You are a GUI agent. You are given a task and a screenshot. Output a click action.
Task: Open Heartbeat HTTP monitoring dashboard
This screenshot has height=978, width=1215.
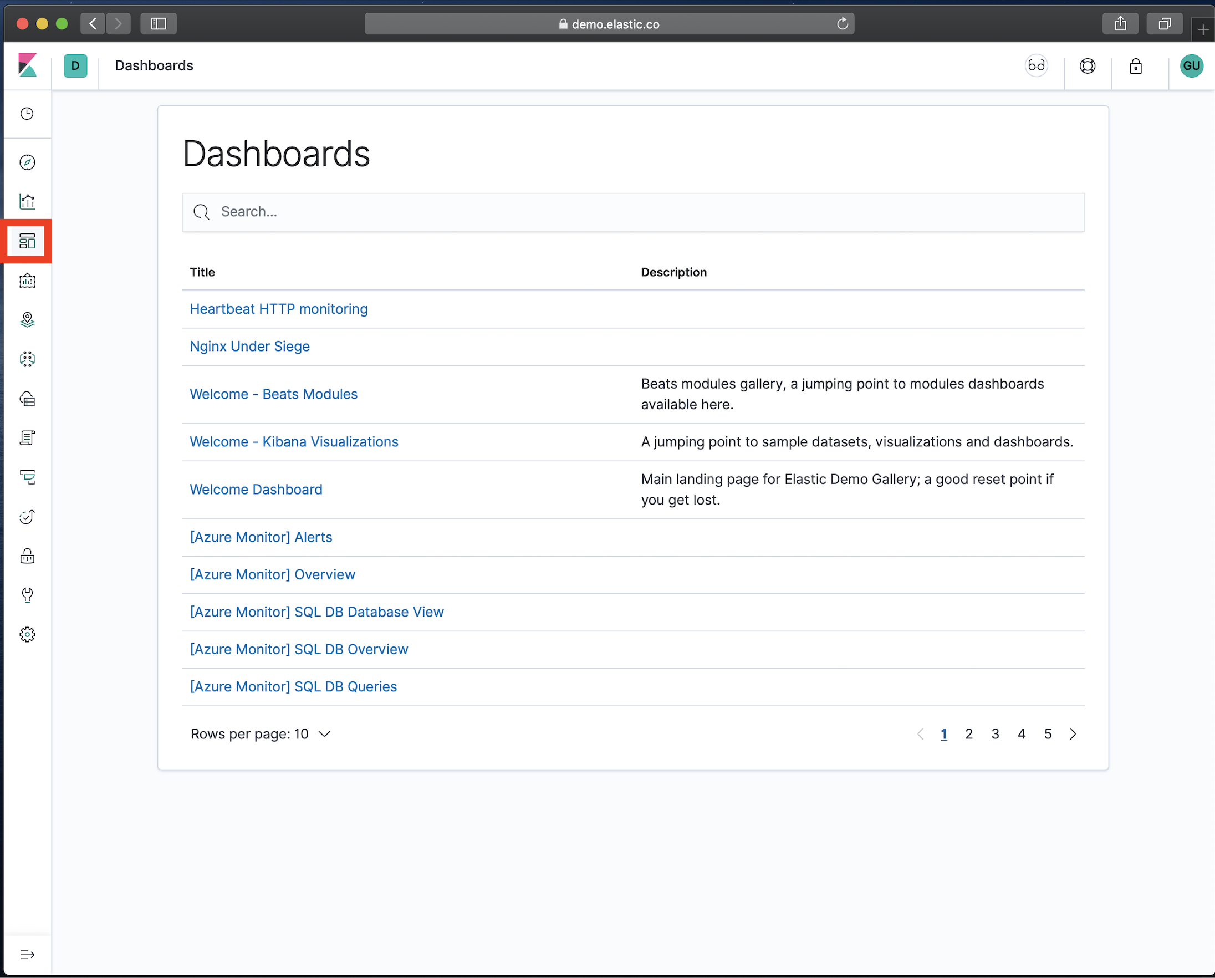(x=278, y=309)
